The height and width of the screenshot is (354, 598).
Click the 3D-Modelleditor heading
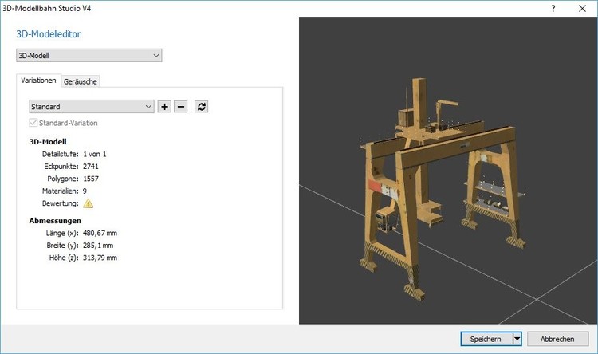[49, 34]
